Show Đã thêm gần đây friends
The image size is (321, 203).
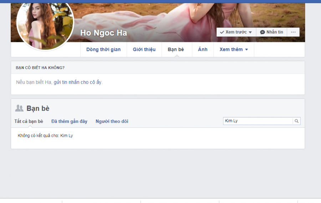point(69,121)
